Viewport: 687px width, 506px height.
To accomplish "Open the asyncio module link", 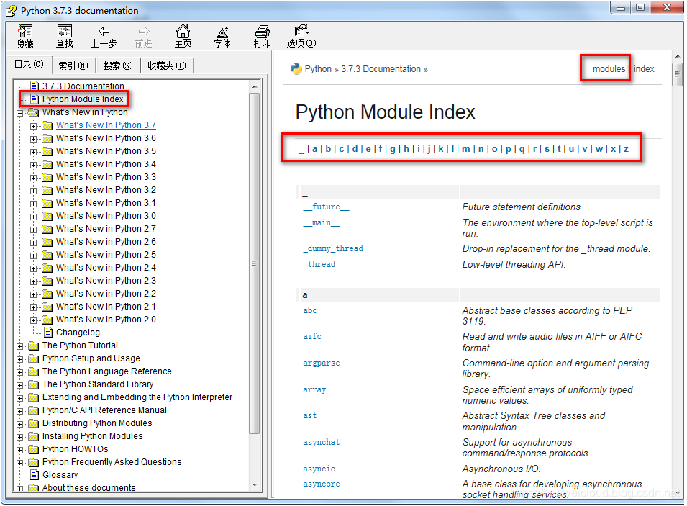I will click(x=319, y=469).
